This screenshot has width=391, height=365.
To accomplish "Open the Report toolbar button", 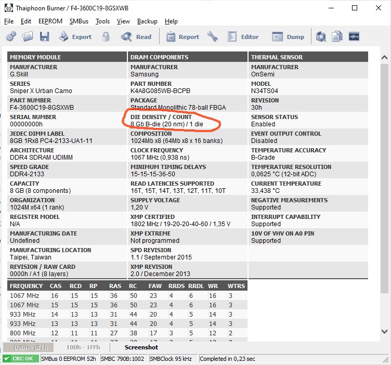I will [x=183, y=36].
